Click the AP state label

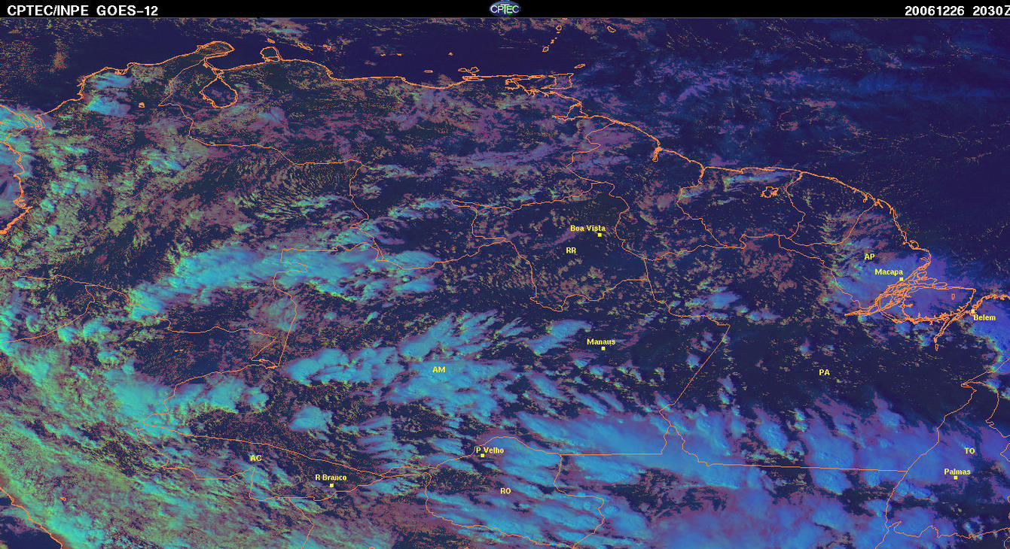pos(869,256)
